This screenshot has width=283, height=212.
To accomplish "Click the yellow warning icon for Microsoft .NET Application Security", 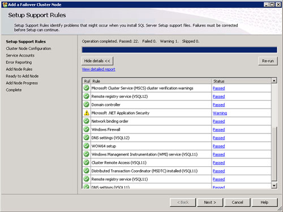I will (x=87, y=113).
